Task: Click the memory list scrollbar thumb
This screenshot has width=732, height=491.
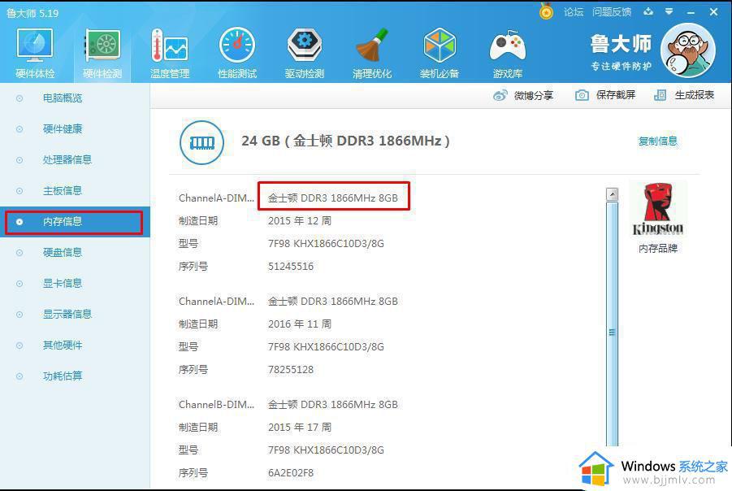Action: coord(612,324)
